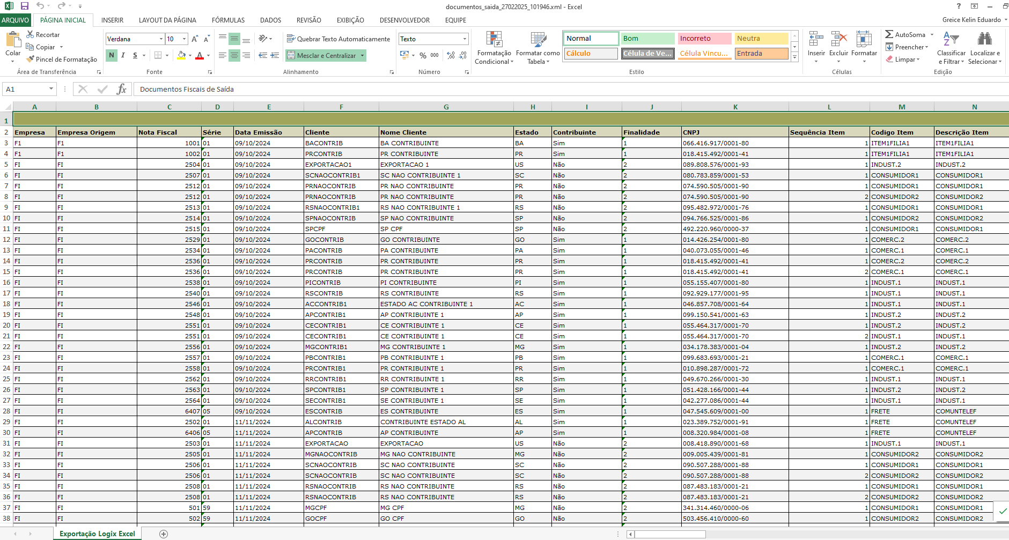
Task: Expand the Name Box A1 dropdown
Action: pos(51,89)
